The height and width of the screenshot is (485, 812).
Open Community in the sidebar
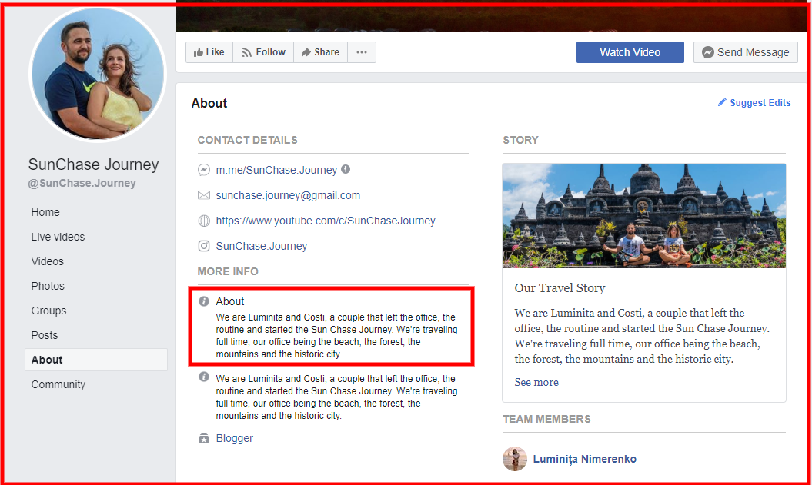pos(58,384)
